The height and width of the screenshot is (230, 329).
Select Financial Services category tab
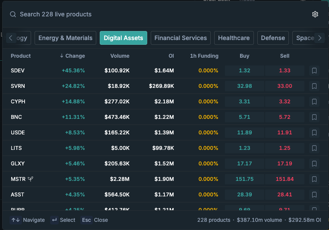click(180, 38)
